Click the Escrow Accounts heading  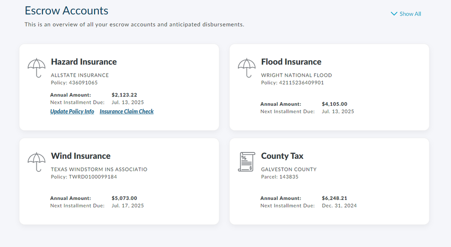66,11
